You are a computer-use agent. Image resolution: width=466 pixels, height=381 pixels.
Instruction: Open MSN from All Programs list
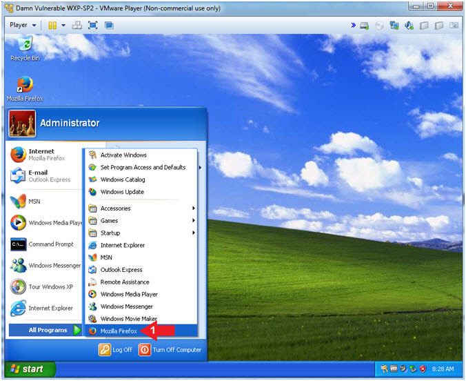click(x=141, y=257)
